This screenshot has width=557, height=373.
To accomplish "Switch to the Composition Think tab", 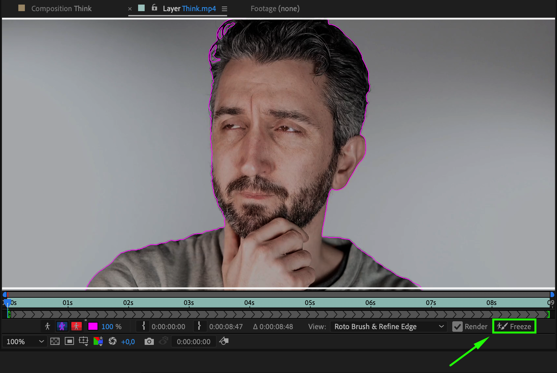I will tap(61, 9).
